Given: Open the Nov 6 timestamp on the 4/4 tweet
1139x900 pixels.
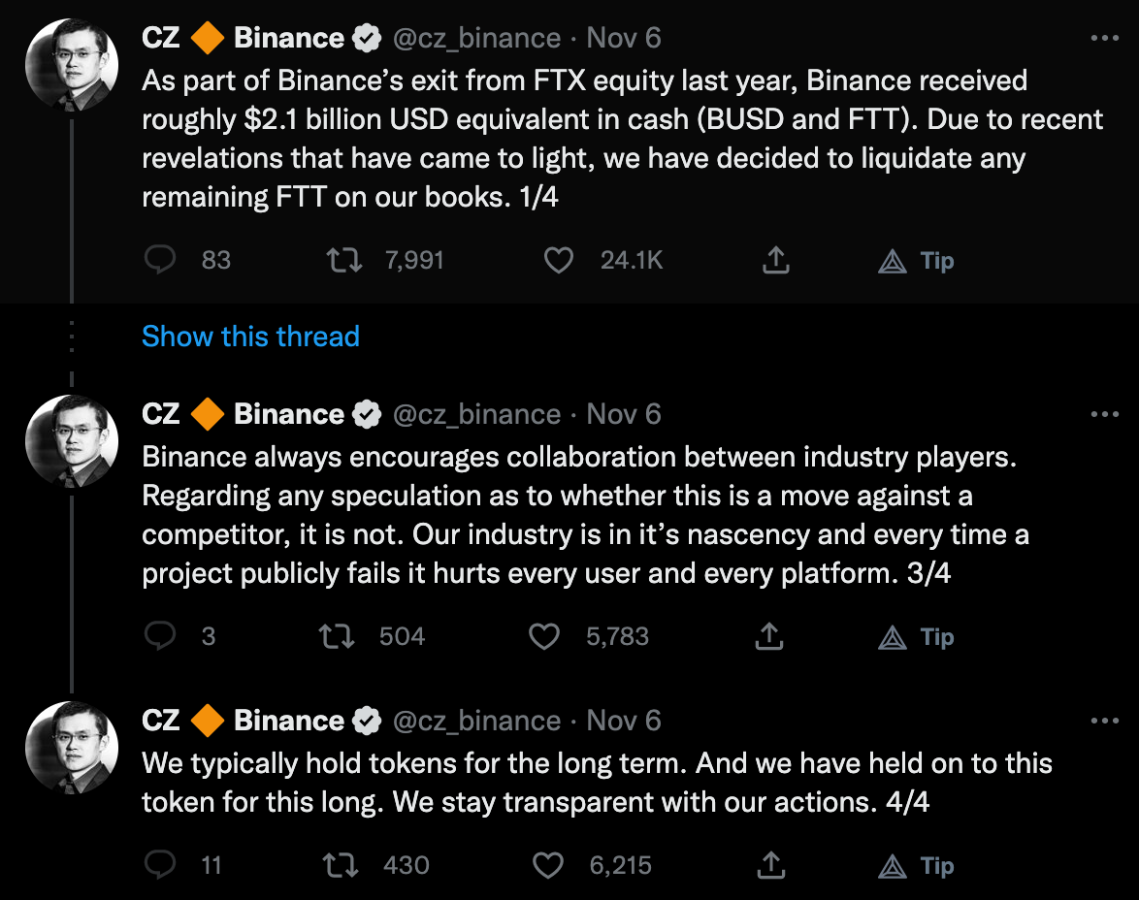Looking at the screenshot, I should (624, 722).
